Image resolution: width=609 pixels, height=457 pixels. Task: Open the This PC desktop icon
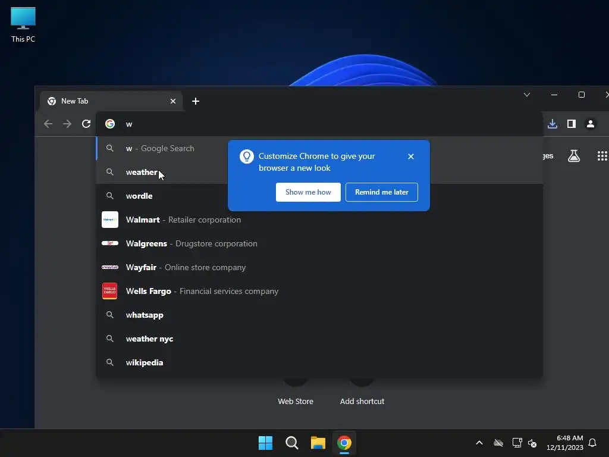coord(23,25)
